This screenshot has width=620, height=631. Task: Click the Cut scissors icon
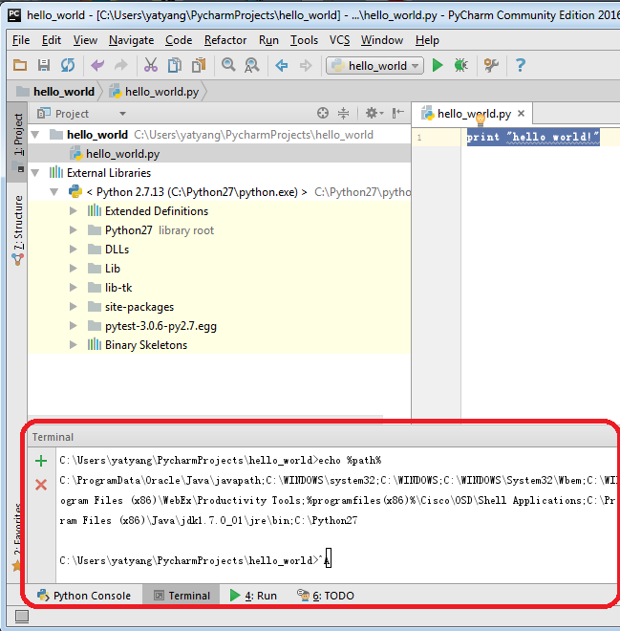150,65
